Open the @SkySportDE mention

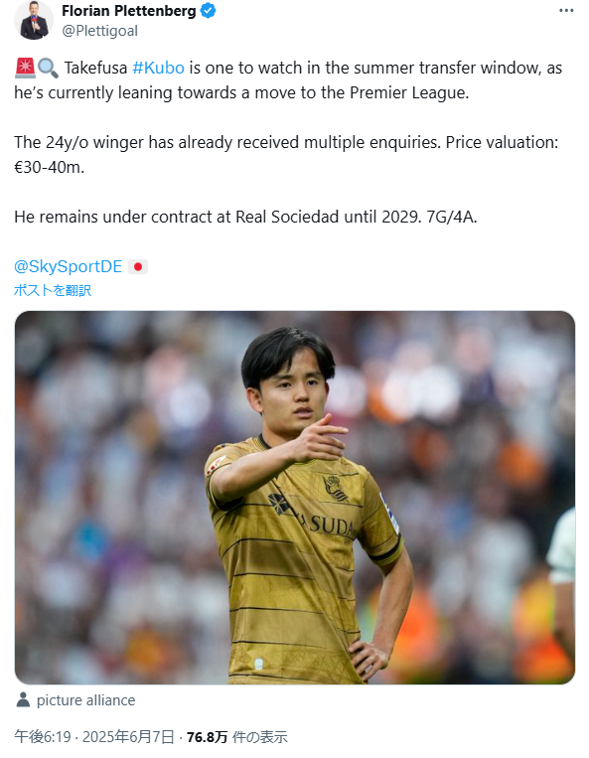[69, 266]
